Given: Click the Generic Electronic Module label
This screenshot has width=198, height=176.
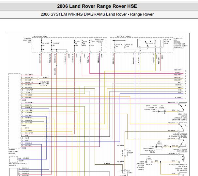Looking at the screenshot, I should tap(13, 151).
